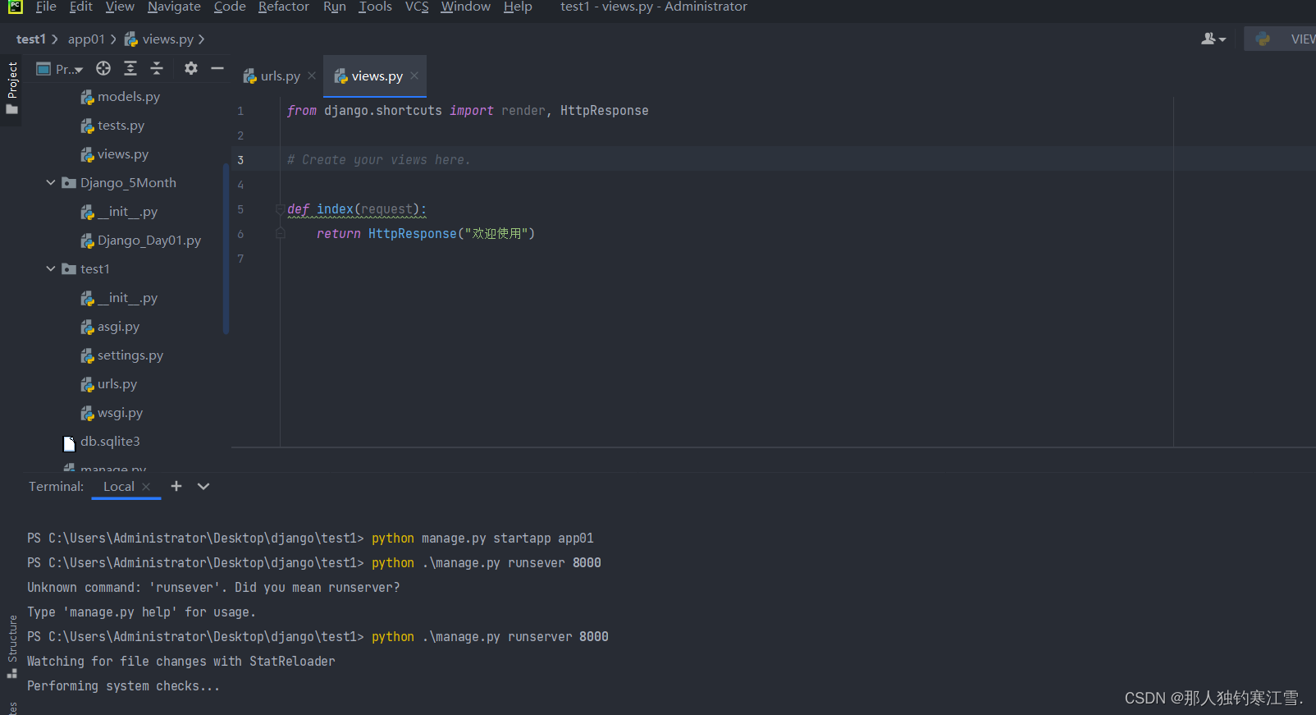This screenshot has width=1316, height=715.
Task: Open urls.py in the project tree
Action: [x=108, y=384]
